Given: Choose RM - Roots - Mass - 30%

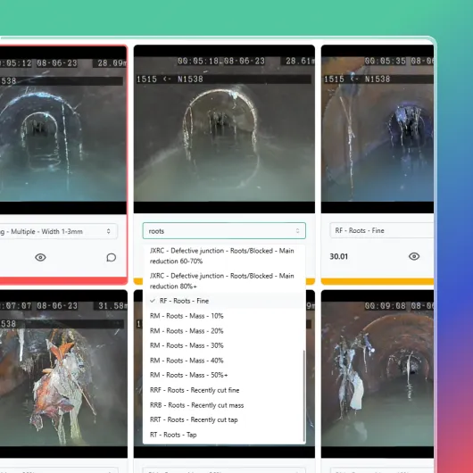Looking at the screenshot, I should pyautogui.click(x=224, y=345).
